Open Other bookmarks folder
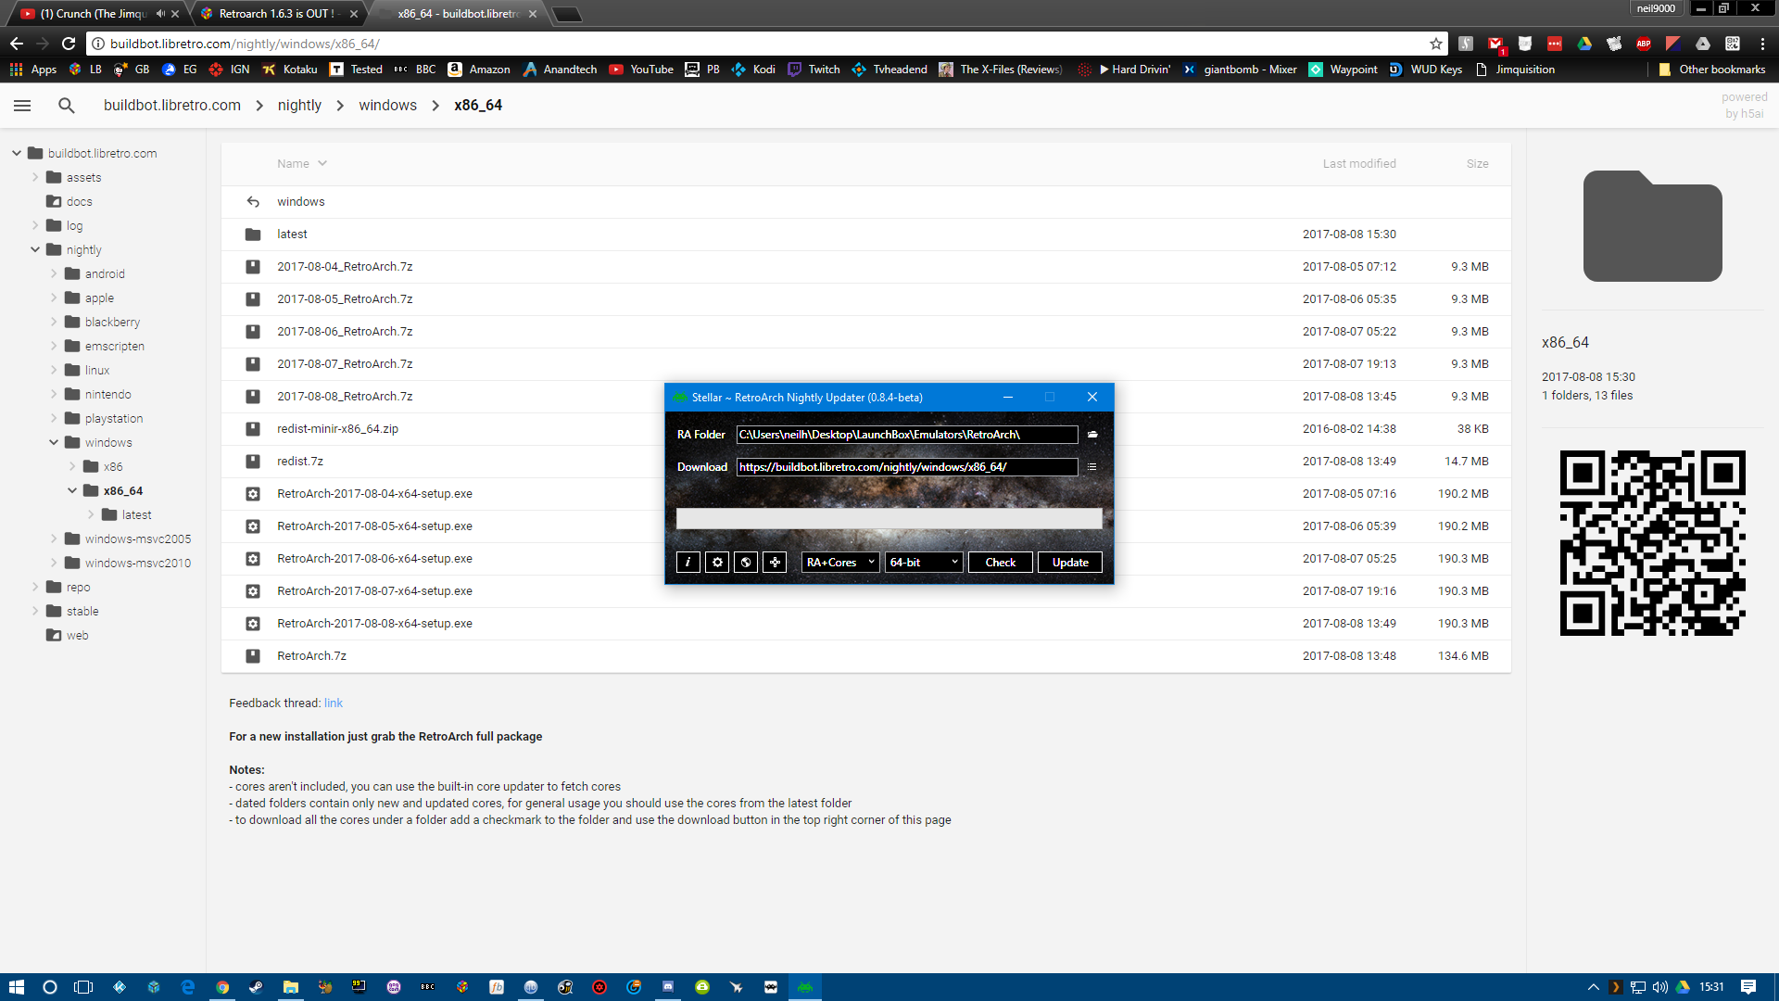The height and width of the screenshot is (1001, 1779). pos(1712,70)
